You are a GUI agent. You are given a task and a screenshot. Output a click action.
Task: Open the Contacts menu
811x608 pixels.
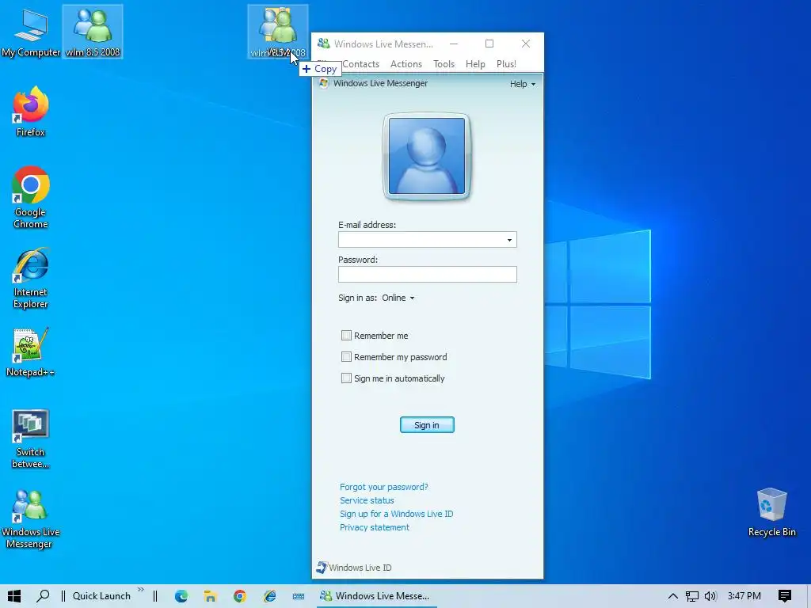click(x=360, y=64)
